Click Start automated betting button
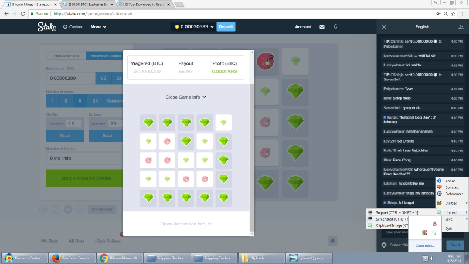Screen dimensions: 469x264 [x=84, y=178]
